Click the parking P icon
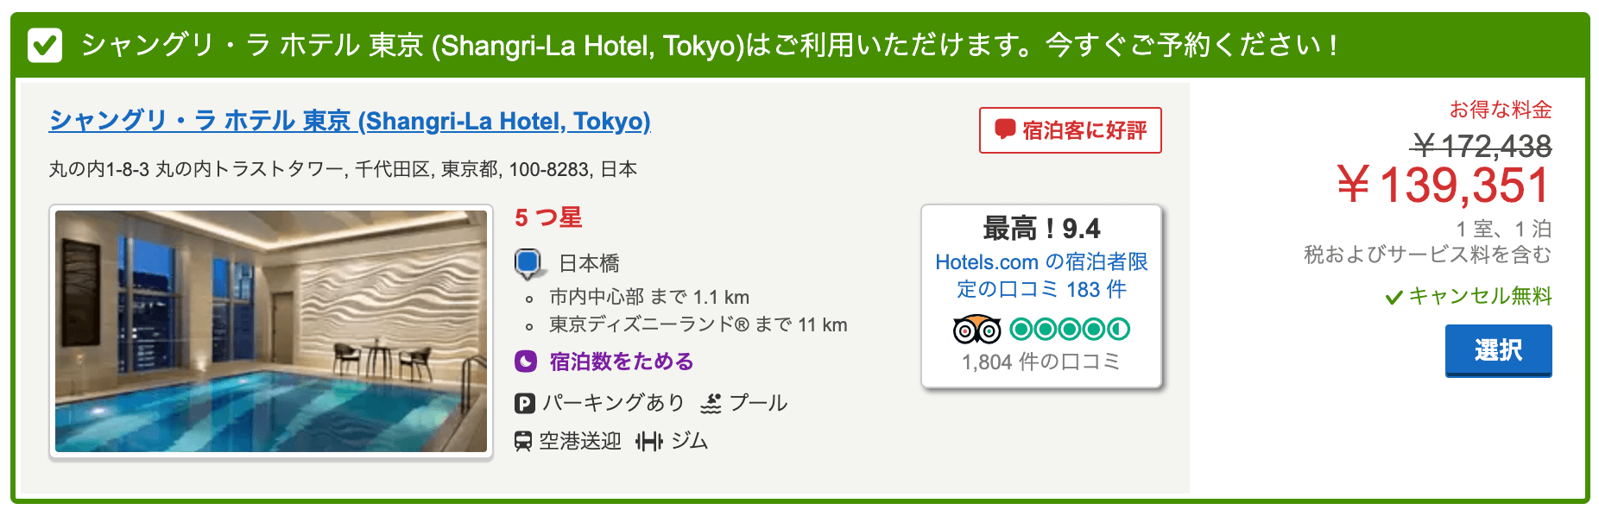Screen dimensions: 1599x516 coord(524,403)
